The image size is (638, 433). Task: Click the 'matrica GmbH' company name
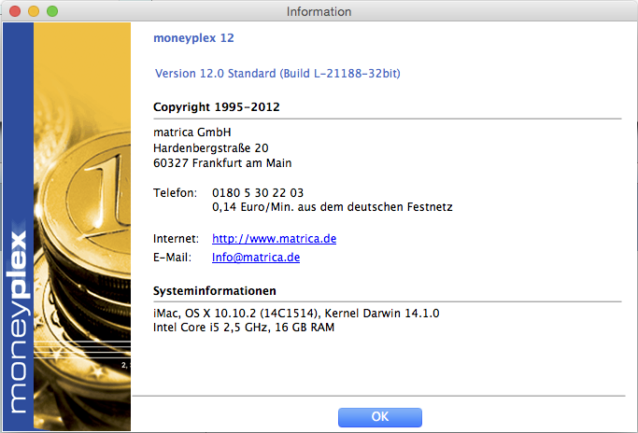192,133
